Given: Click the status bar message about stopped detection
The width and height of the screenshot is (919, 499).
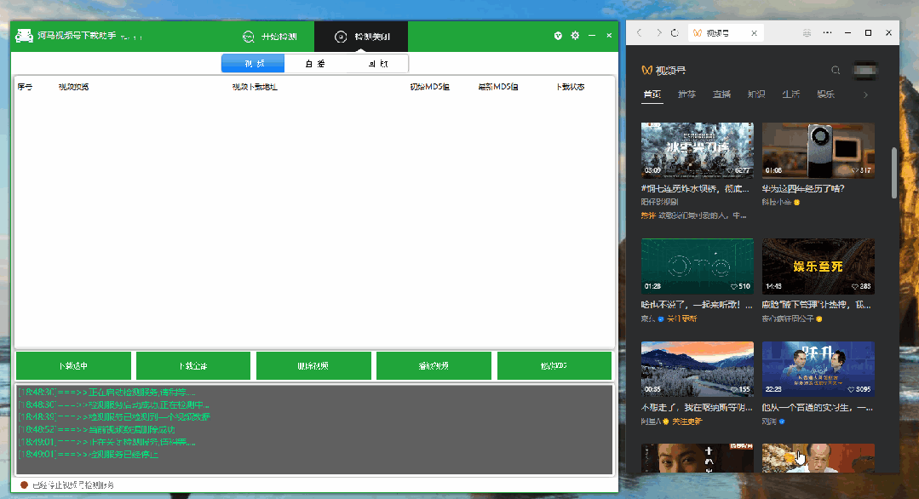Looking at the screenshot, I should [73, 485].
